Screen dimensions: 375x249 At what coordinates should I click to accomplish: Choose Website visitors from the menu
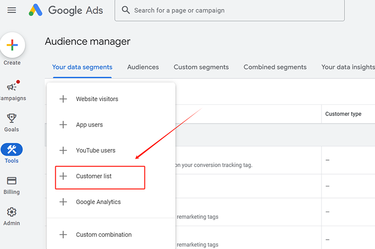click(x=97, y=99)
